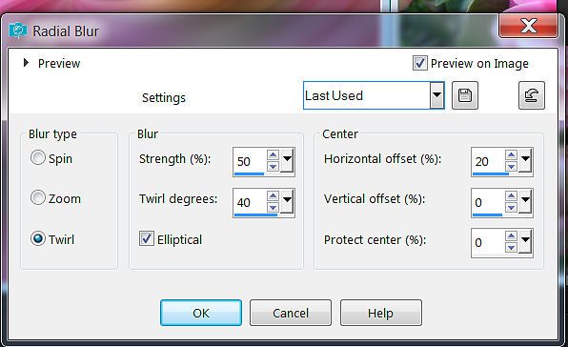Select the Spin blur type
This screenshot has width=568, height=347.
[x=38, y=157]
